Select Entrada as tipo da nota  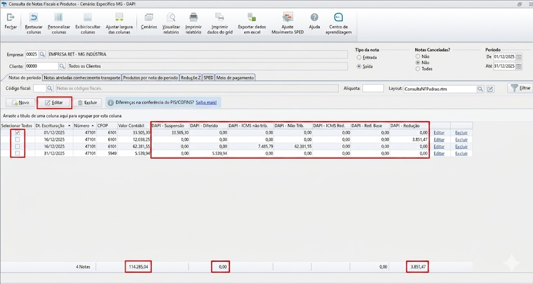359,57
